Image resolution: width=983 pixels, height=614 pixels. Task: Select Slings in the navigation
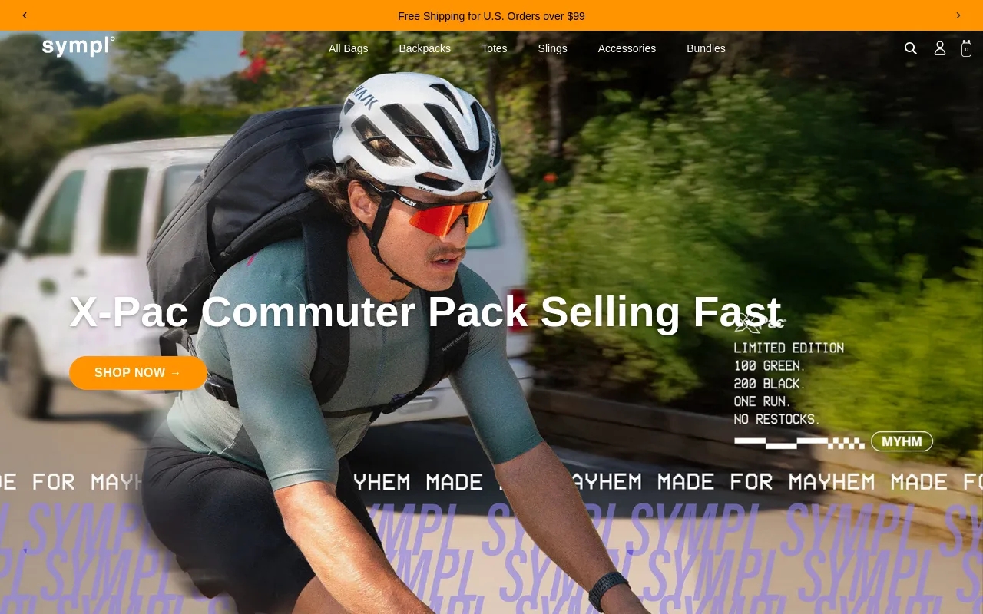tap(553, 48)
